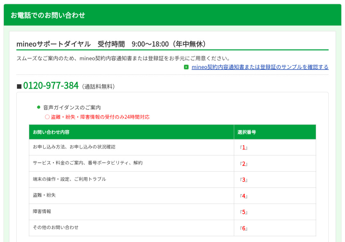Select the お電話でのお問い合わせ header
This screenshot has height=242, width=345.
[x=48, y=15]
